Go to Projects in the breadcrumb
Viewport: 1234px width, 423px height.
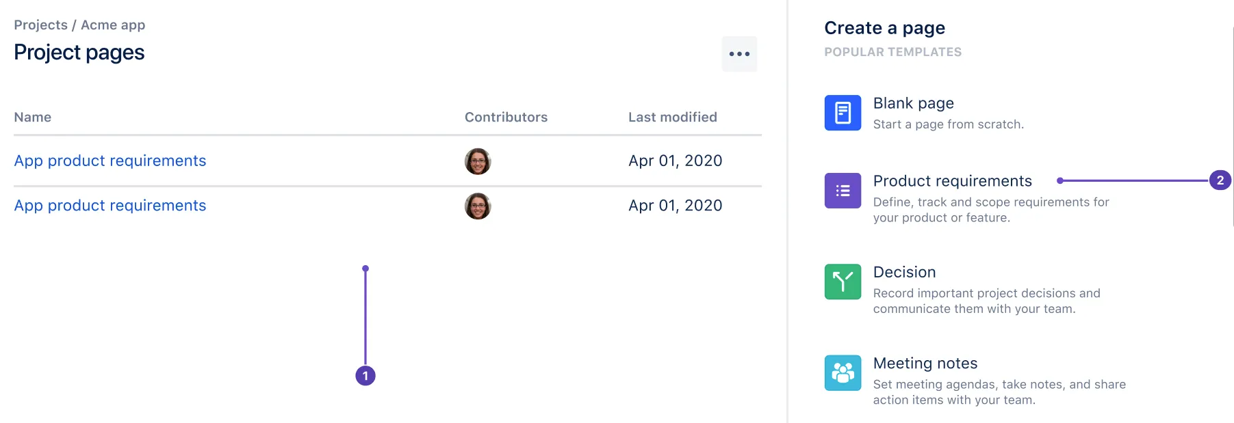coord(41,25)
